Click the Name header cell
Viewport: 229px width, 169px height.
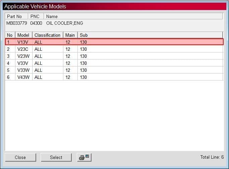coord(133,16)
